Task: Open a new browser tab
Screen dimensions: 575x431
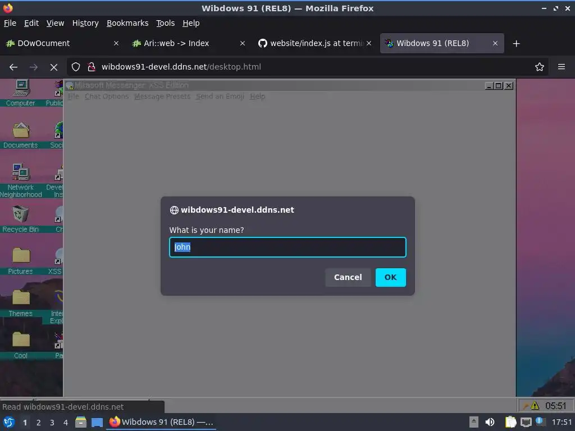Action: 517,44
